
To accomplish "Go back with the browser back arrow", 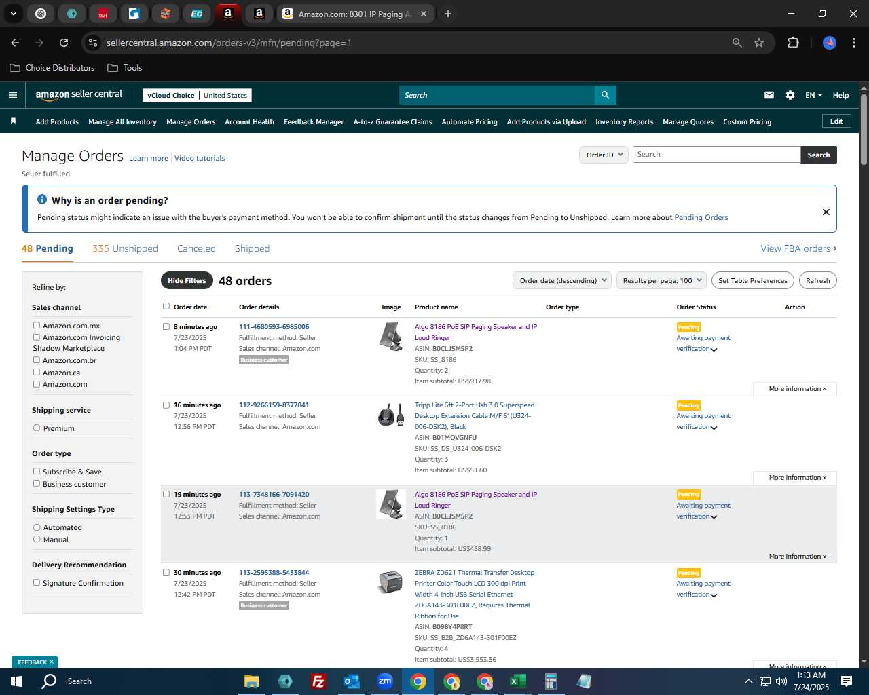I will point(15,43).
